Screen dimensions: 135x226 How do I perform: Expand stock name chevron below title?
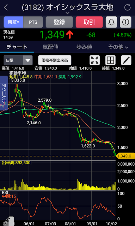[68, 13]
